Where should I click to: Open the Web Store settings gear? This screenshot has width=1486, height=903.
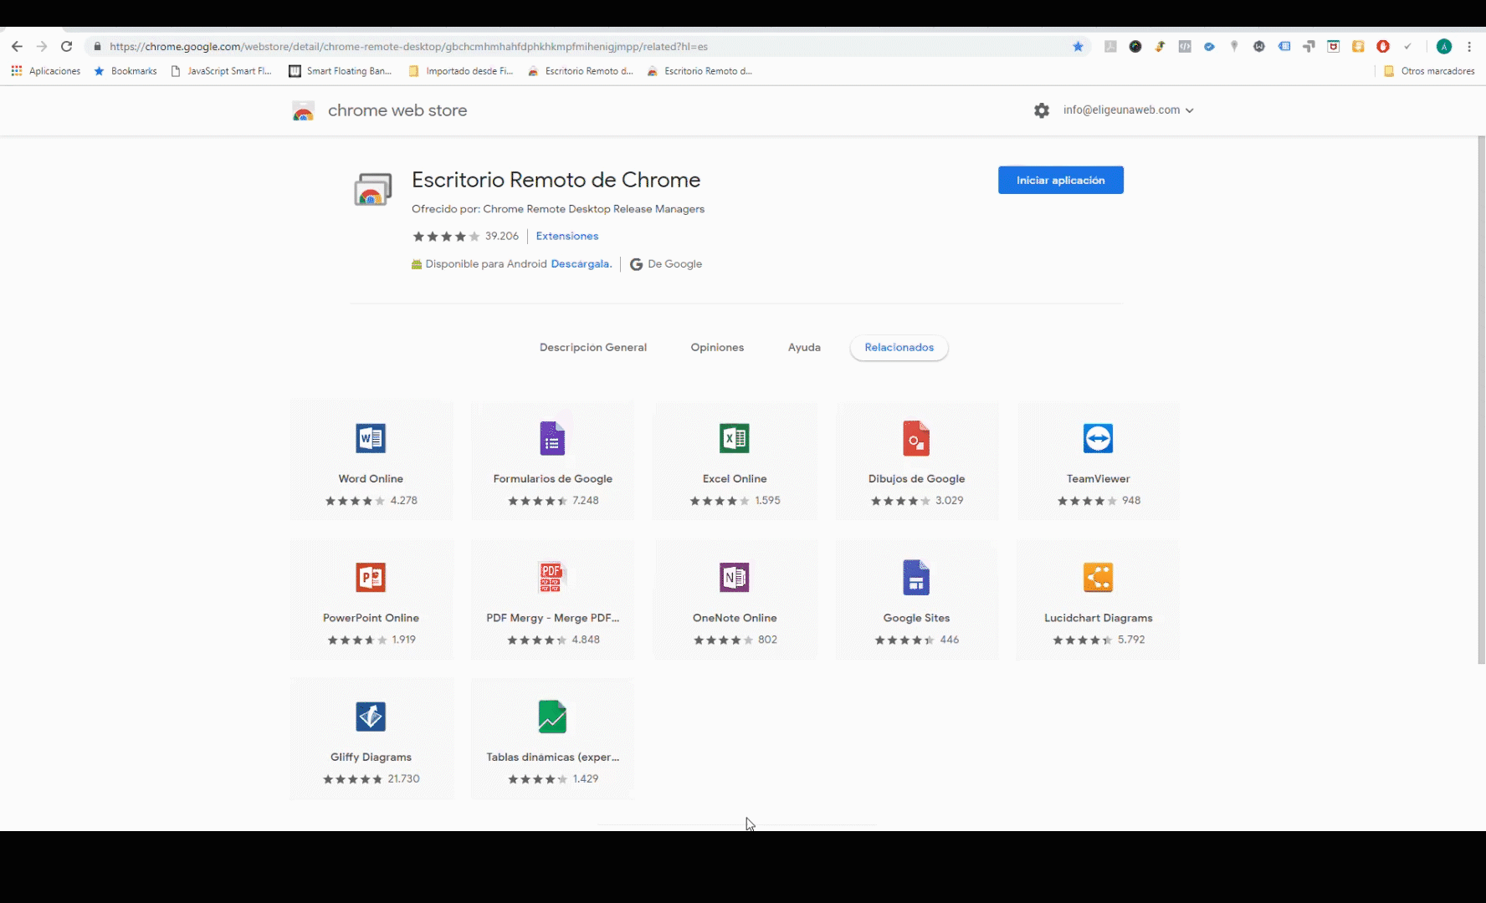(1042, 110)
